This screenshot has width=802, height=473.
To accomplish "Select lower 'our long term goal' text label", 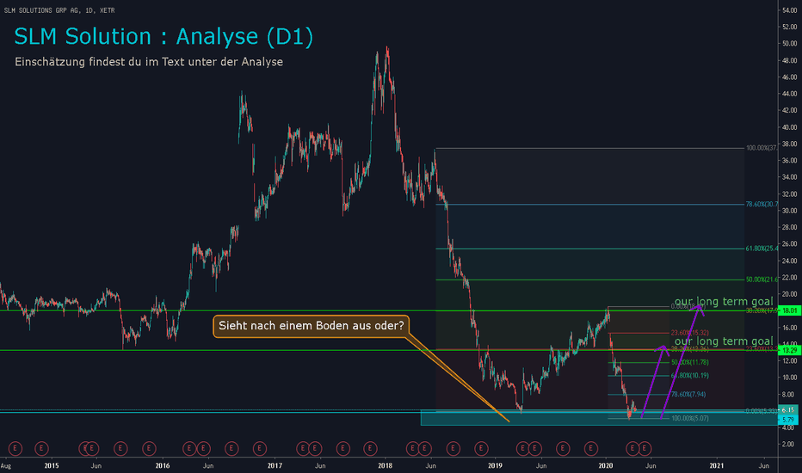I will pos(723,341).
